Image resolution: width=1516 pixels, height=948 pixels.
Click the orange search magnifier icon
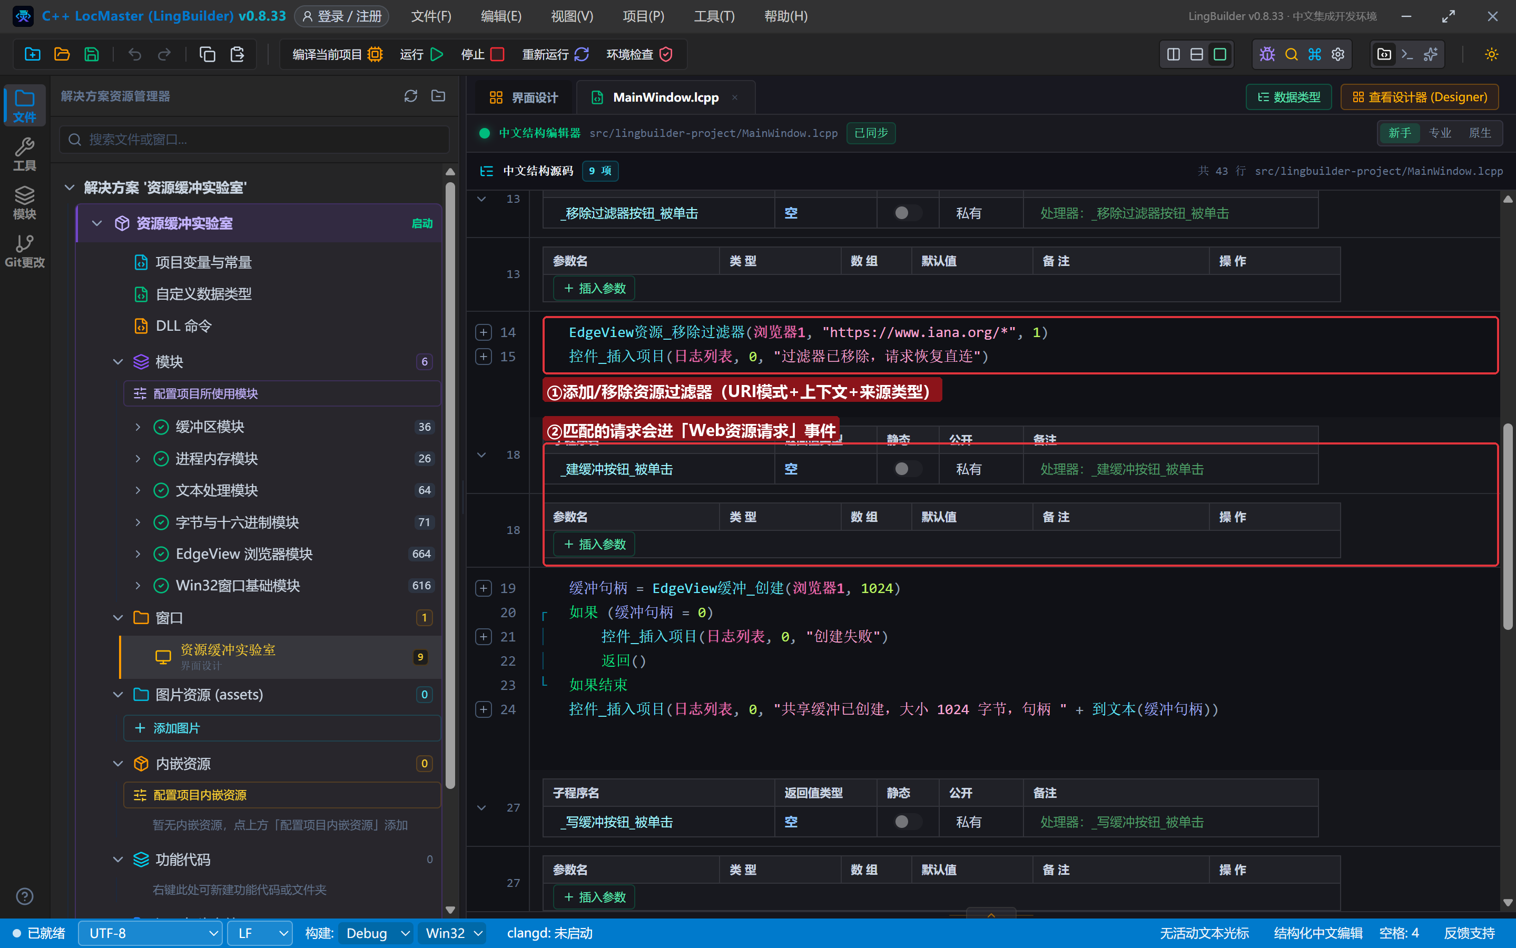click(x=1292, y=55)
